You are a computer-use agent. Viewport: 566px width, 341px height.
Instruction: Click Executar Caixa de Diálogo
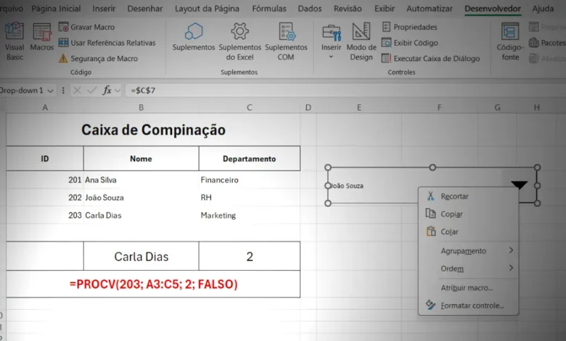430,59
